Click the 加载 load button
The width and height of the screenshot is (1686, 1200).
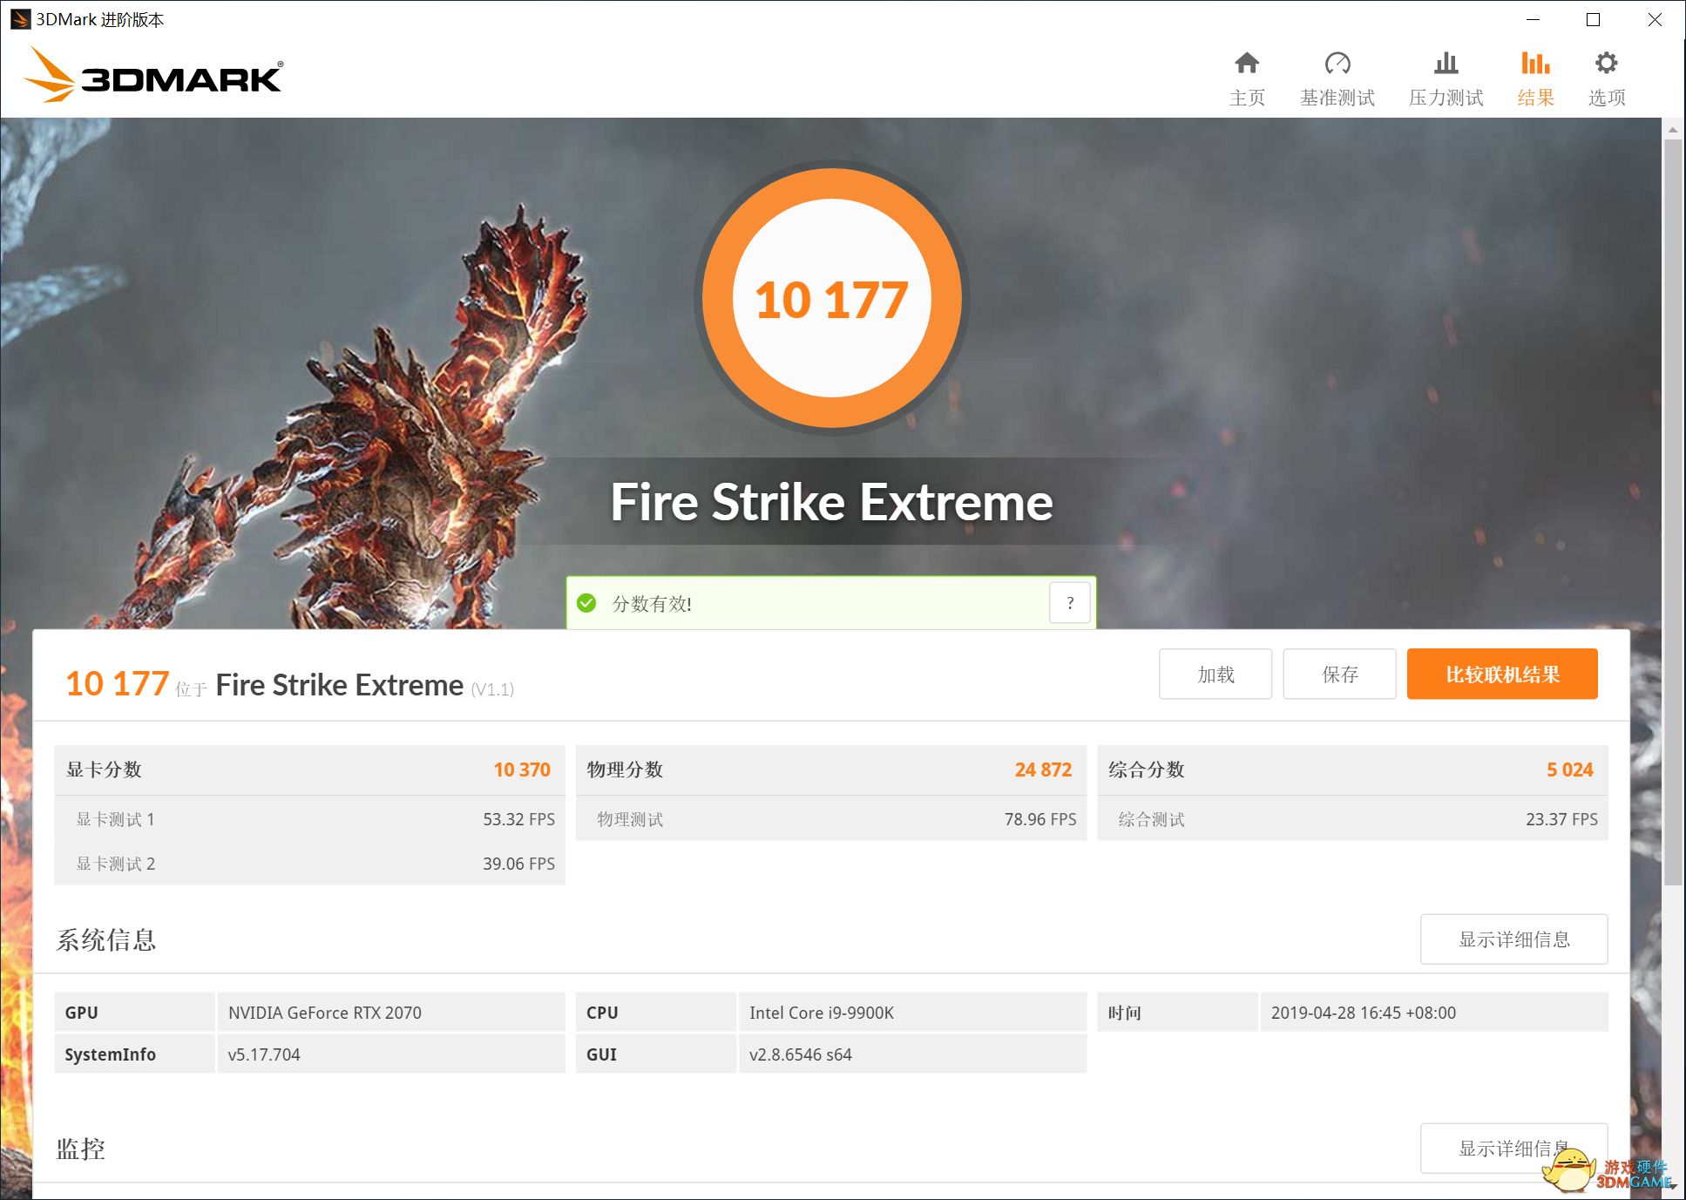pos(1215,674)
